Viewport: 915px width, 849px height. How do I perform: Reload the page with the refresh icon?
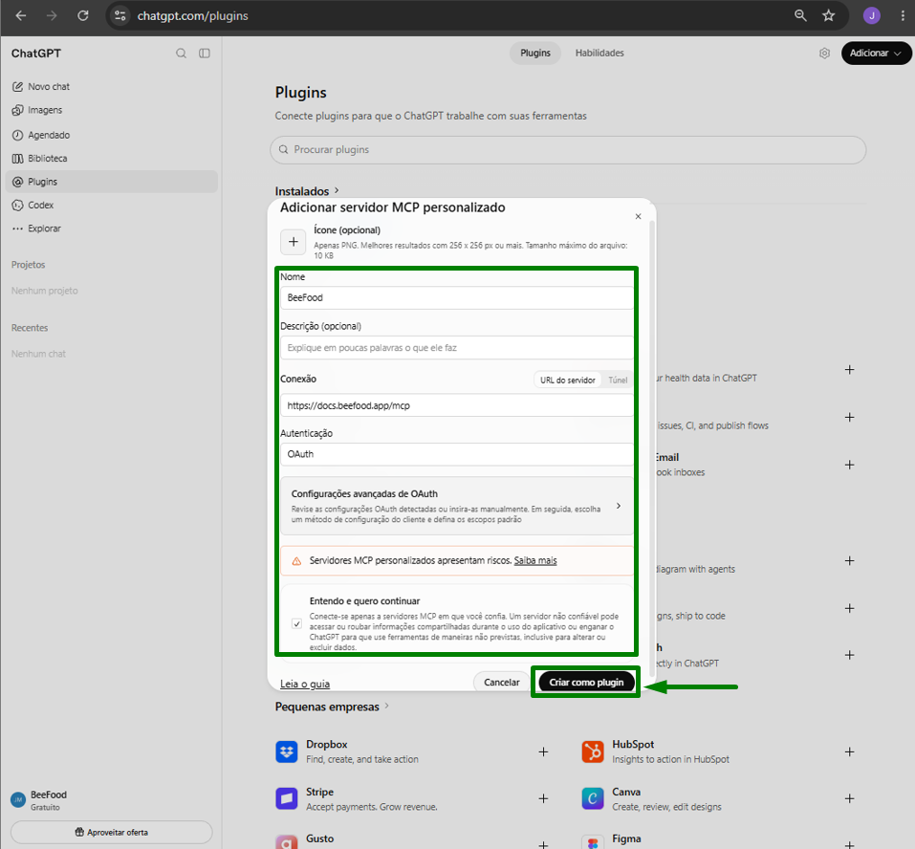[83, 15]
